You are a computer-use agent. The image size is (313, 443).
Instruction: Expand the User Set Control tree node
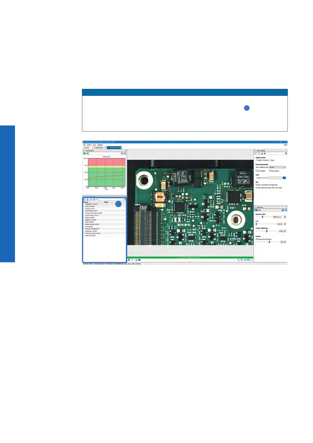coord(84,235)
